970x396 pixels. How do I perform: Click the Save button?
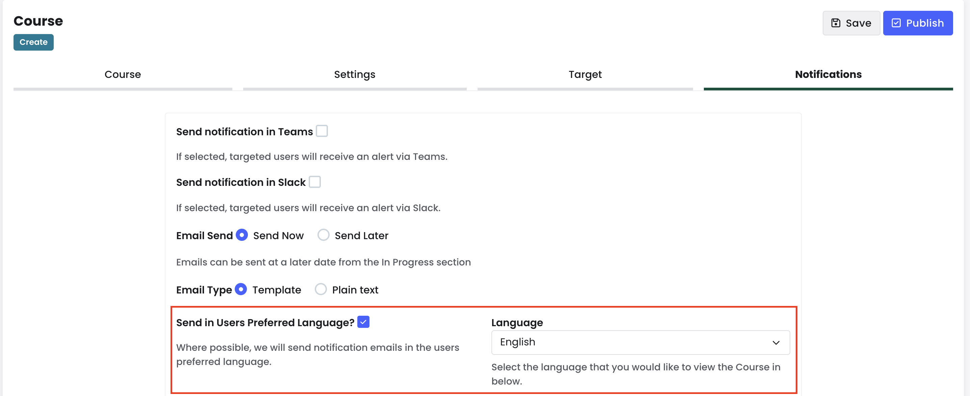[851, 23]
